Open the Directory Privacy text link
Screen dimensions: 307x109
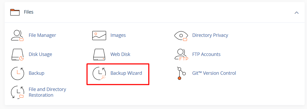pyautogui.click(x=210, y=35)
